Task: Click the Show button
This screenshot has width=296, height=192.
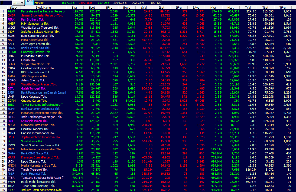Action: click(29, 2)
